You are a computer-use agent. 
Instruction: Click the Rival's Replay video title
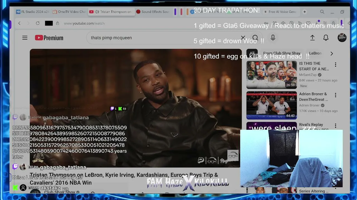click(x=311, y=125)
